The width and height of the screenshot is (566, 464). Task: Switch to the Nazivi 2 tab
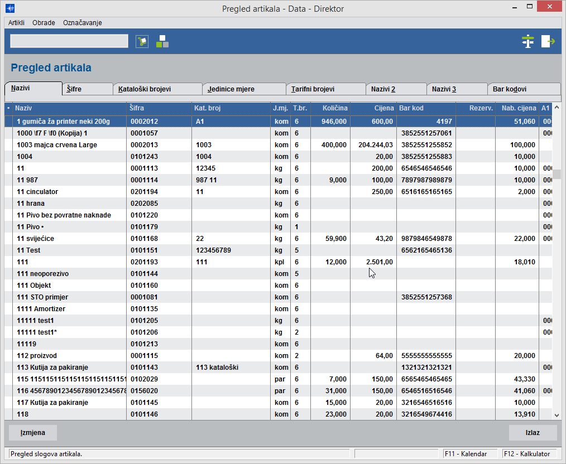point(396,89)
